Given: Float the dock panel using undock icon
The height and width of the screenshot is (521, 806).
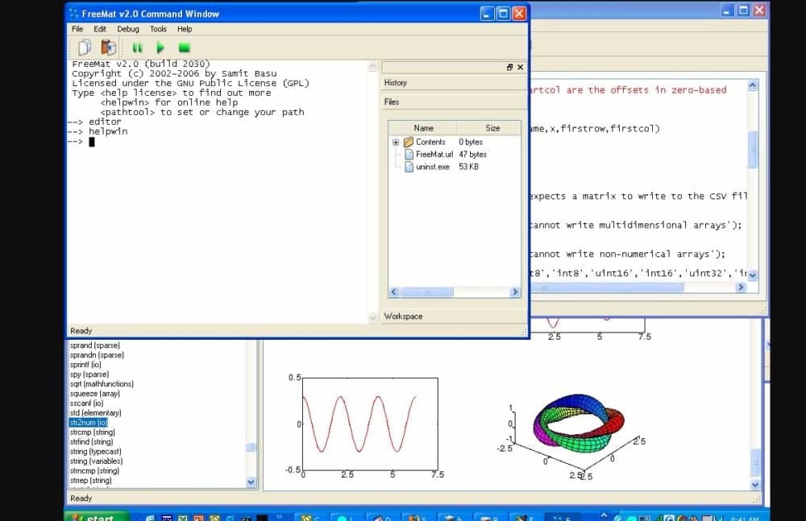Looking at the screenshot, I should 509,68.
